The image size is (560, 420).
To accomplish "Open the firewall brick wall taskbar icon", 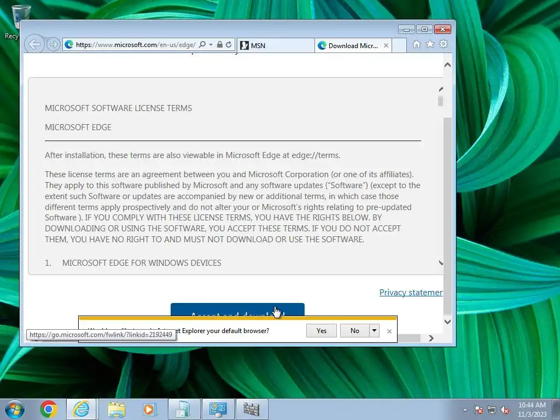I will point(252,409).
